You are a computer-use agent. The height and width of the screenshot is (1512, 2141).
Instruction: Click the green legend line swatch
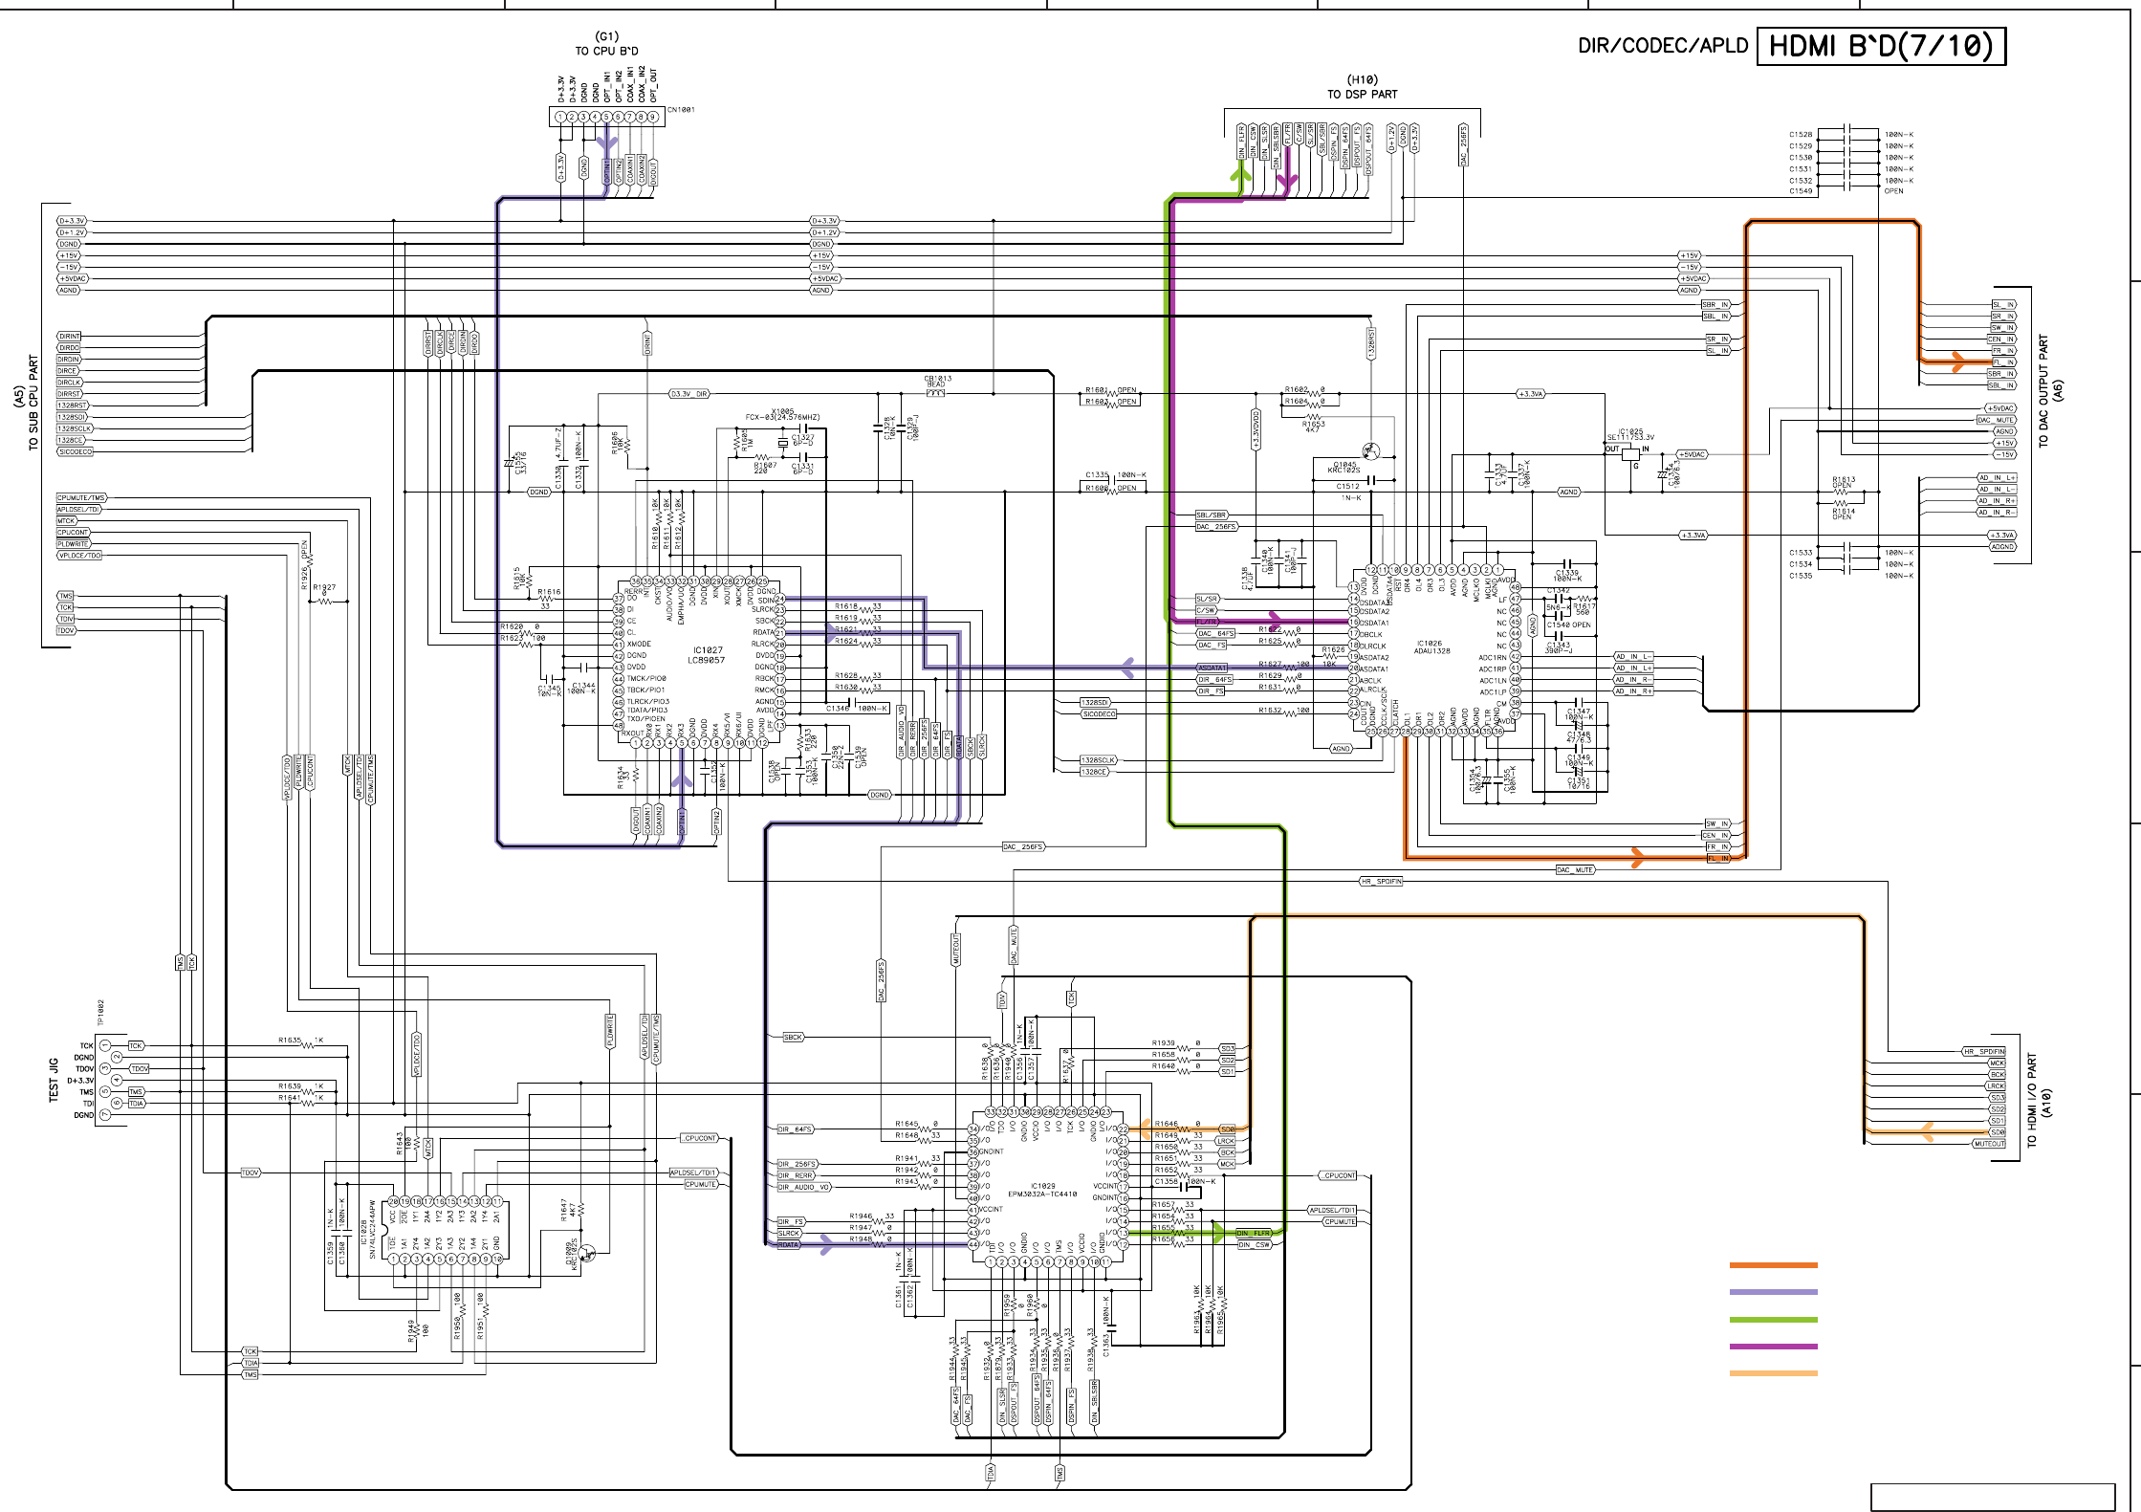(x=1773, y=1320)
